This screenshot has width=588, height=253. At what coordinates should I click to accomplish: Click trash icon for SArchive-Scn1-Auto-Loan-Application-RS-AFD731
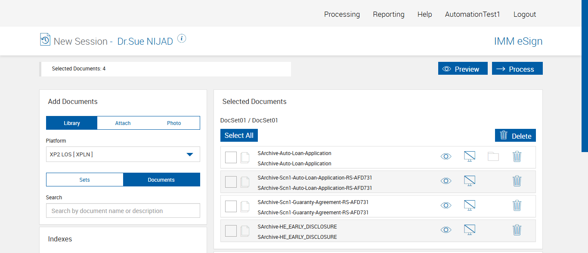(x=517, y=181)
